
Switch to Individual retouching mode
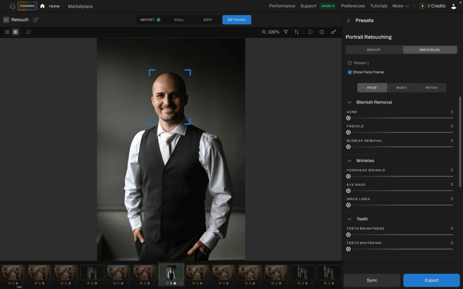(430, 50)
